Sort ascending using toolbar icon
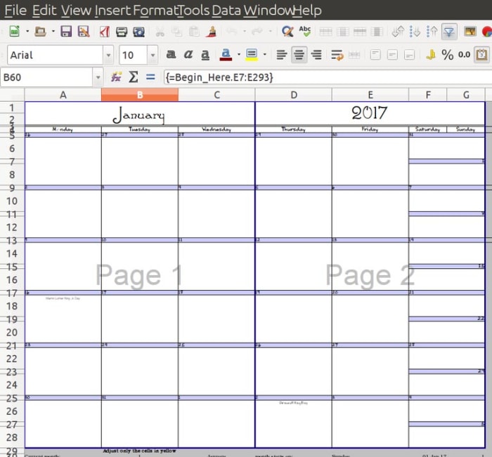Viewport: 492px width, 457px height. pyautogui.click(x=415, y=32)
